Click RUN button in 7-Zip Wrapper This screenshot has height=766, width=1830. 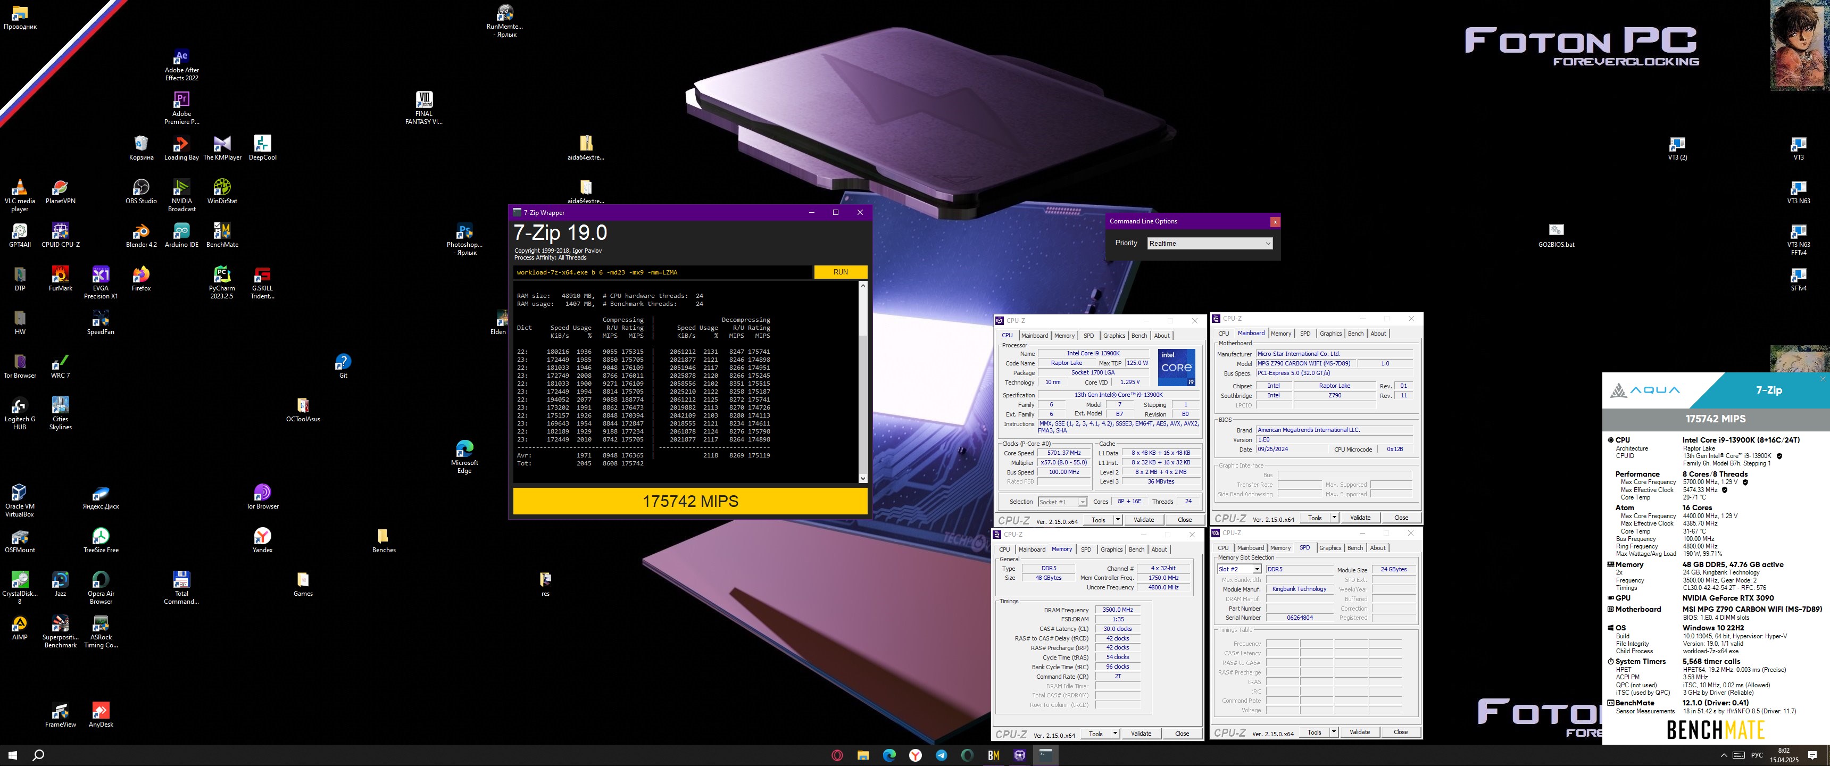pyautogui.click(x=841, y=272)
